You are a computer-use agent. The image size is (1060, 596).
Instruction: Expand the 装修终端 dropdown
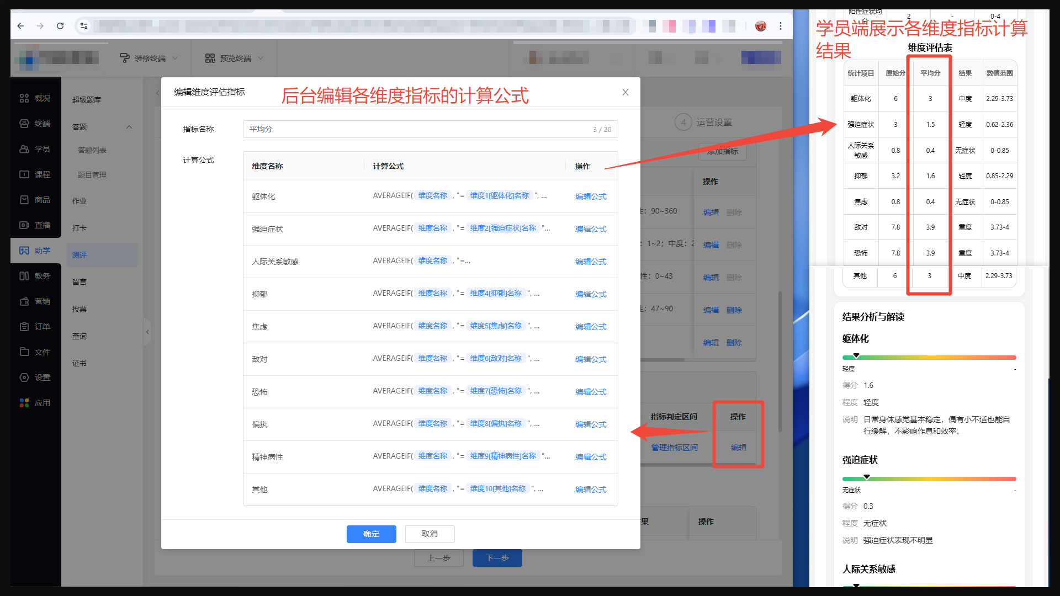[x=149, y=58]
